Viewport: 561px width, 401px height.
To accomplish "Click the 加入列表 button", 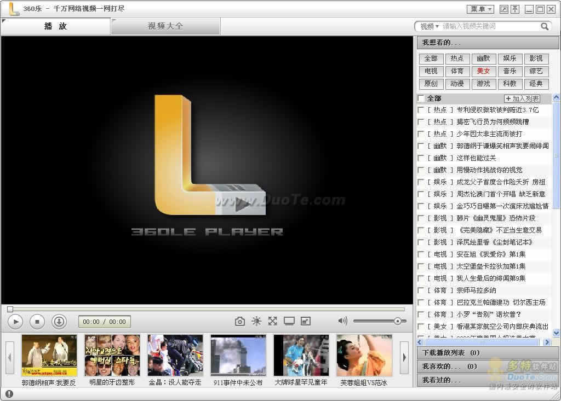I will [x=522, y=98].
